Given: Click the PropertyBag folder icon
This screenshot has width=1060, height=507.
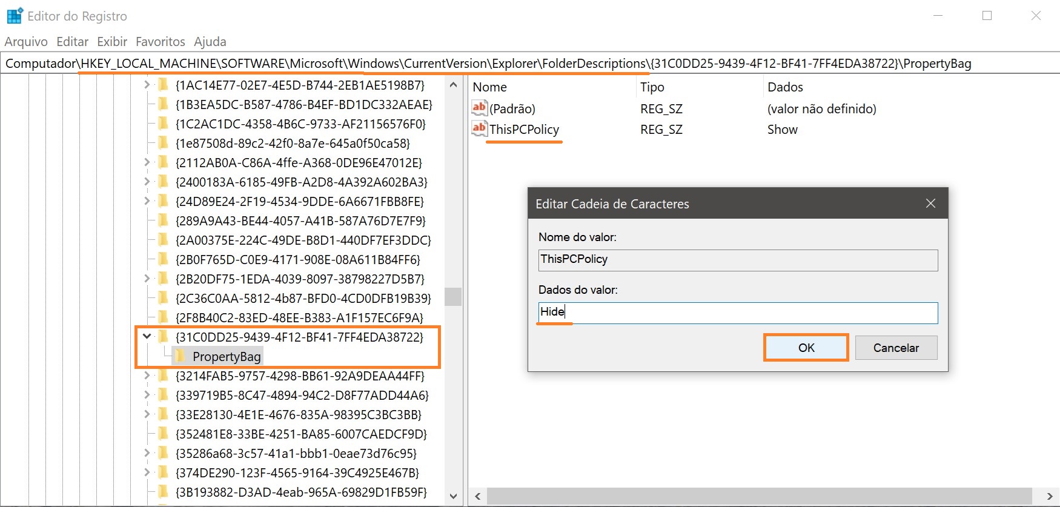Looking at the screenshot, I should 181,356.
